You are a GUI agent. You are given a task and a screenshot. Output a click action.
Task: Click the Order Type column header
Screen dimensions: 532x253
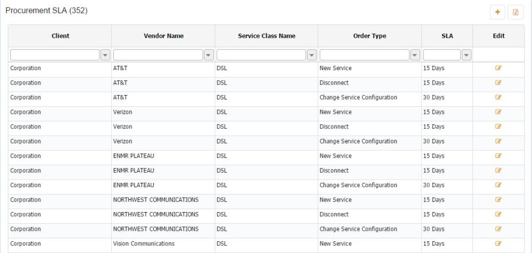coord(370,36)
